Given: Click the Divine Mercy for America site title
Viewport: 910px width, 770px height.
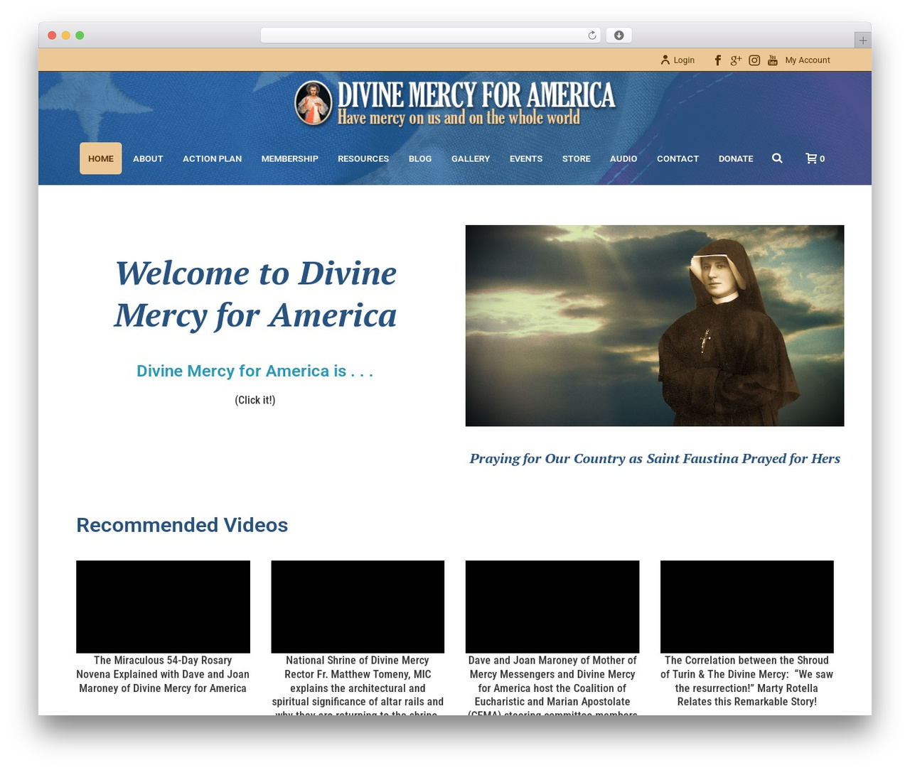Looking at the screenshot, I should point(476,94).
